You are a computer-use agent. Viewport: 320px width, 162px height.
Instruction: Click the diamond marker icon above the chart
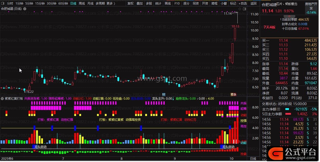240,9
